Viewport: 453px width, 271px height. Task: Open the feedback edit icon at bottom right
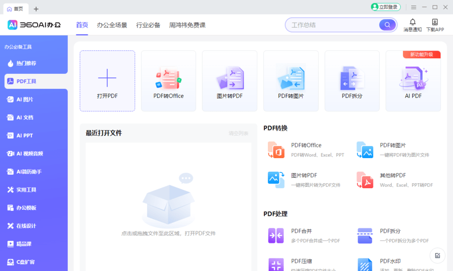pyautogui.click(x=437, y=255)
